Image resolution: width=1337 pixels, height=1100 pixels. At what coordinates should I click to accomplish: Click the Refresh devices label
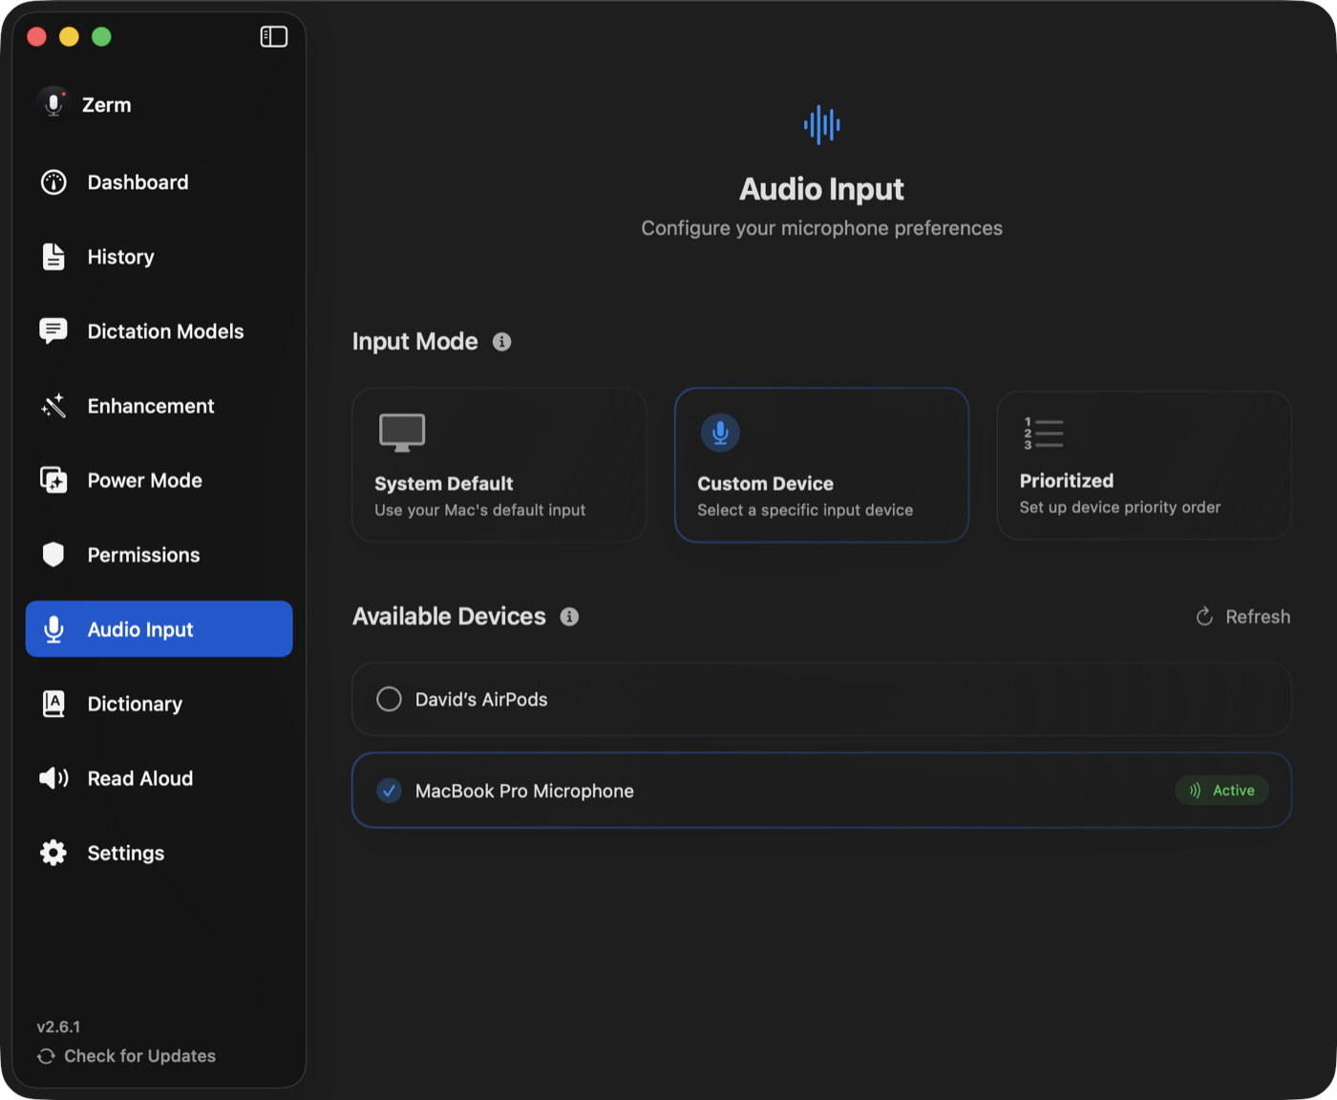click(1258, 617)
